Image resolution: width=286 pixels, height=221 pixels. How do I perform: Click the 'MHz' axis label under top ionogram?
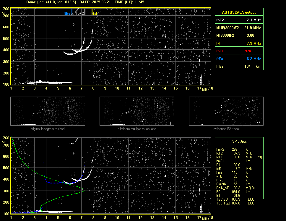pyautogui.click(x=205, y=90)
